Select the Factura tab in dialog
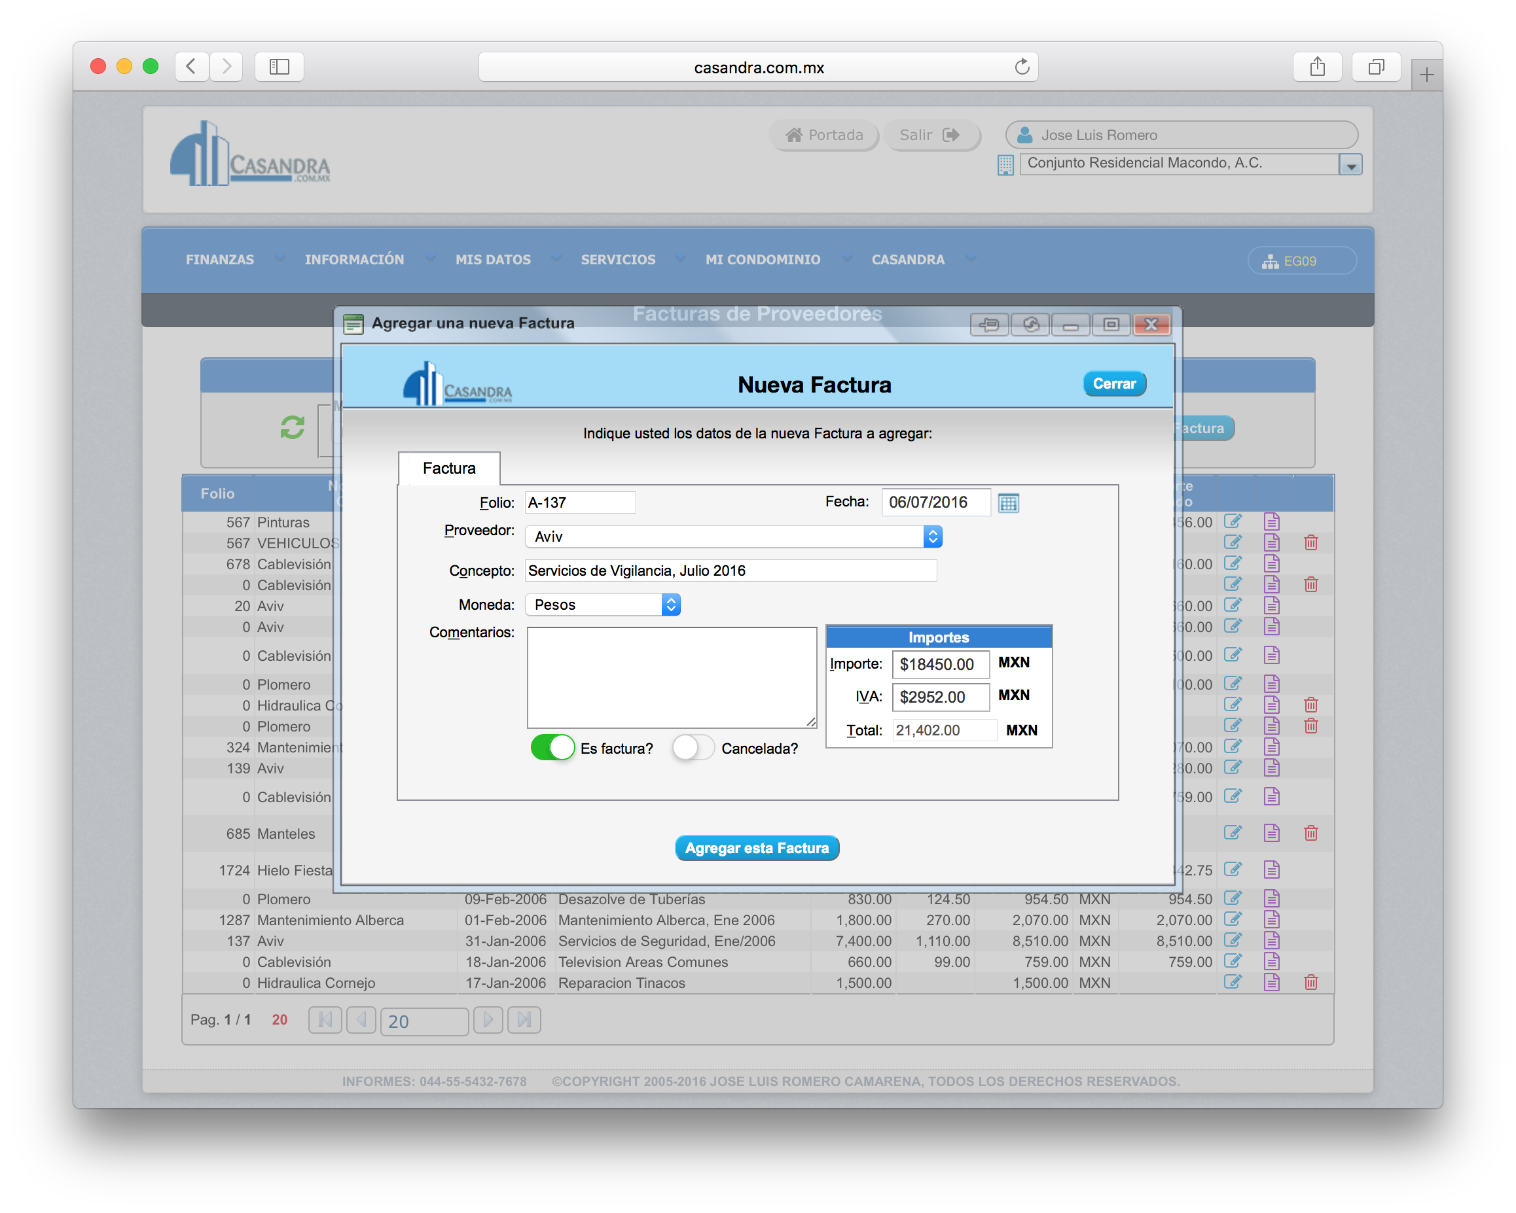The height and width of the screenshot is (1213, 1516). 448,468
